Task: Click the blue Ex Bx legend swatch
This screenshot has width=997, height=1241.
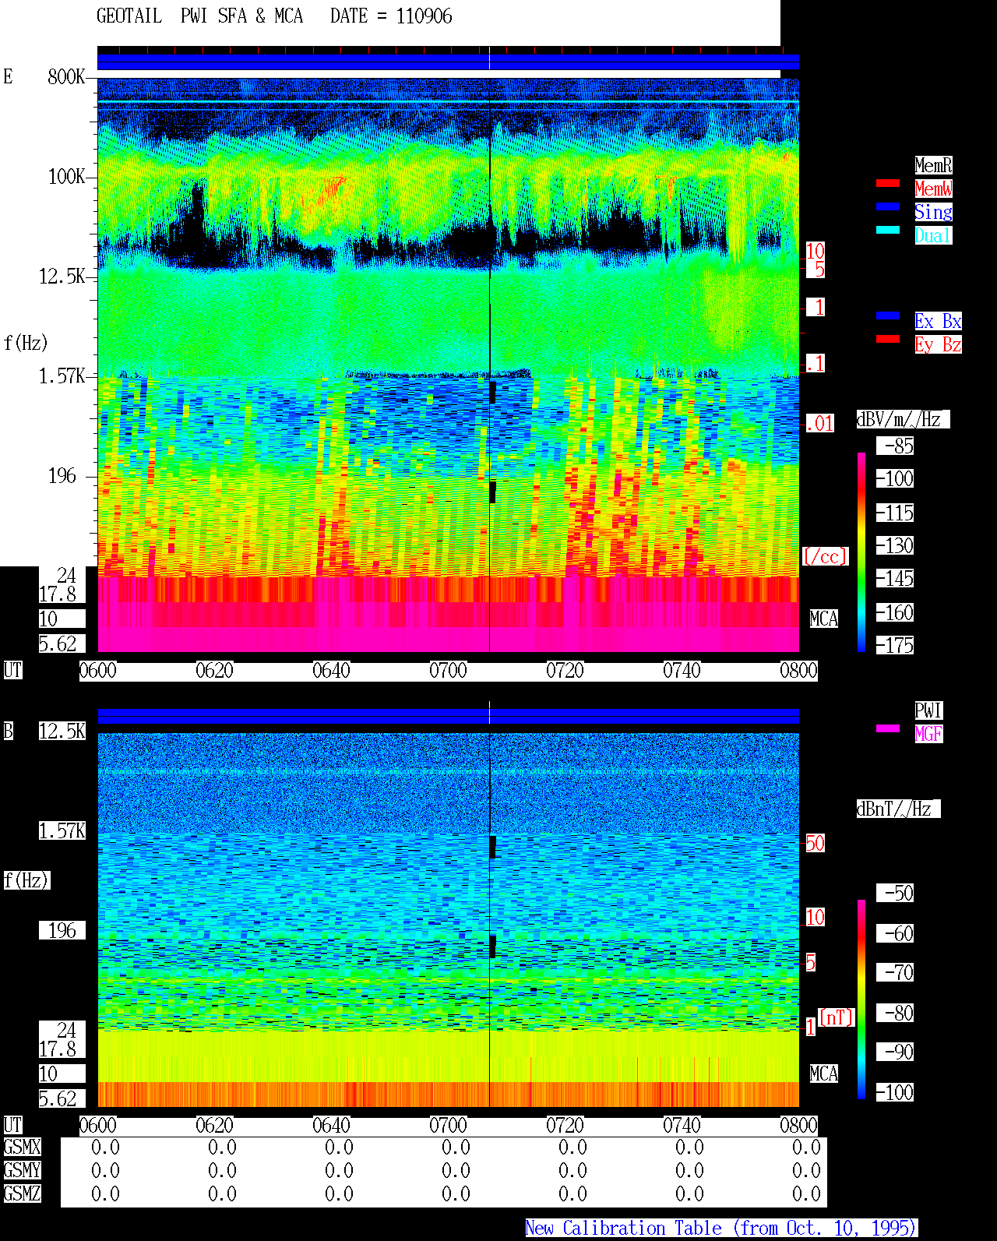Action: click(x=888, y=316)
